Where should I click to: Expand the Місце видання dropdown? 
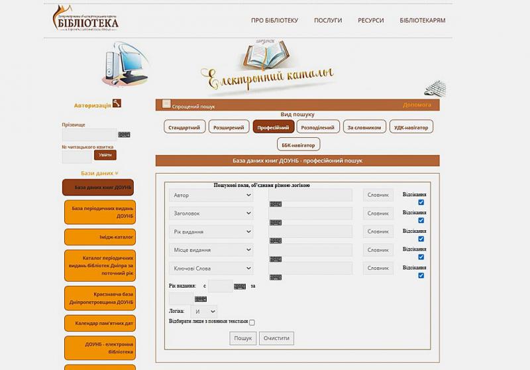tap(211, 250)
